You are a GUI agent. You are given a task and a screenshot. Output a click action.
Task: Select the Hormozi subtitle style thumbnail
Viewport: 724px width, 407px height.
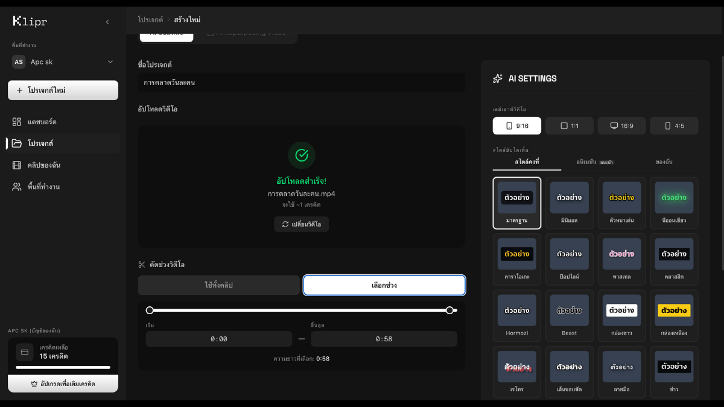pyautogui.click(x=516, y=315)
